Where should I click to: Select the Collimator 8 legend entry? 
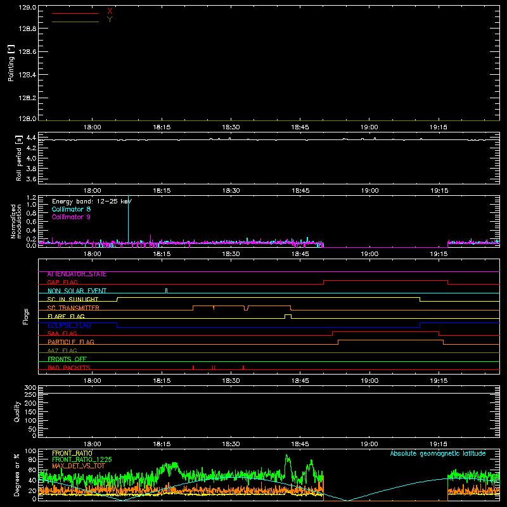pyautogui.click(x=71, y=209)
